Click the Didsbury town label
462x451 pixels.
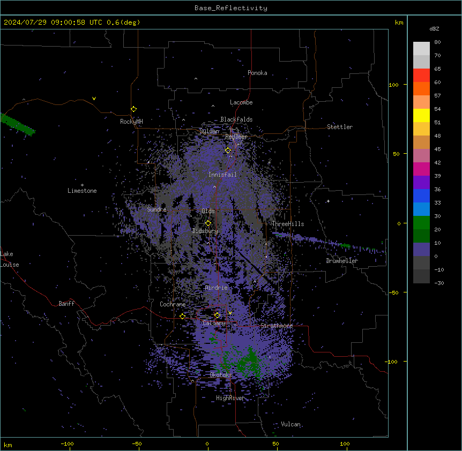click(205, 231)
